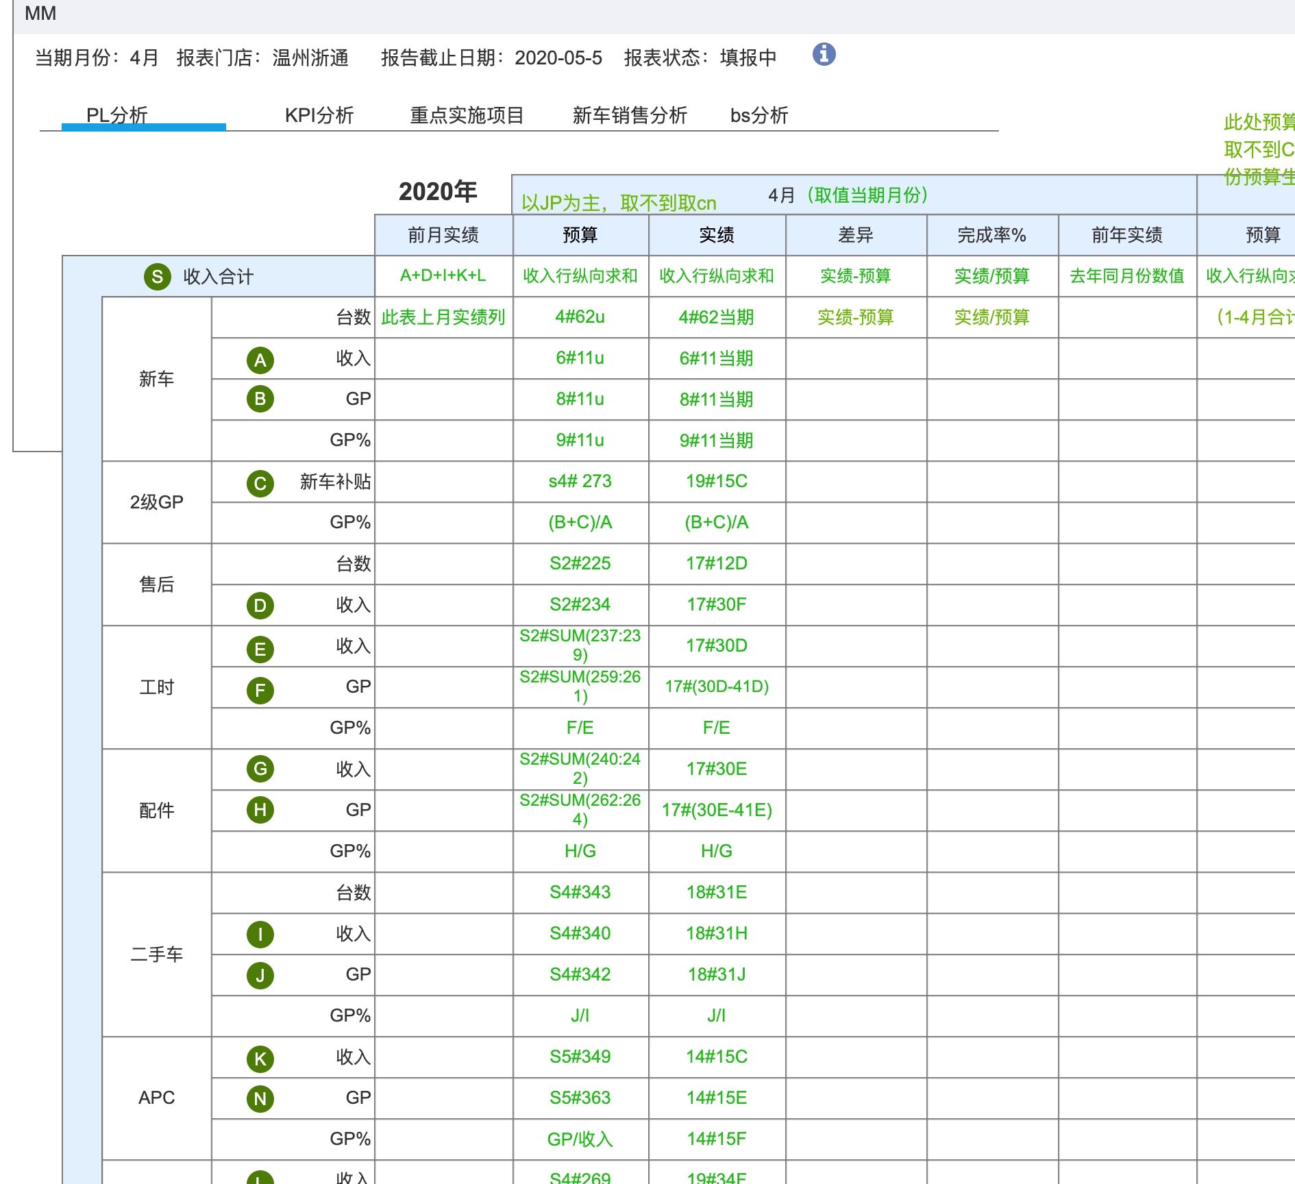Click the 4#62u budget cell

point(580,317)
